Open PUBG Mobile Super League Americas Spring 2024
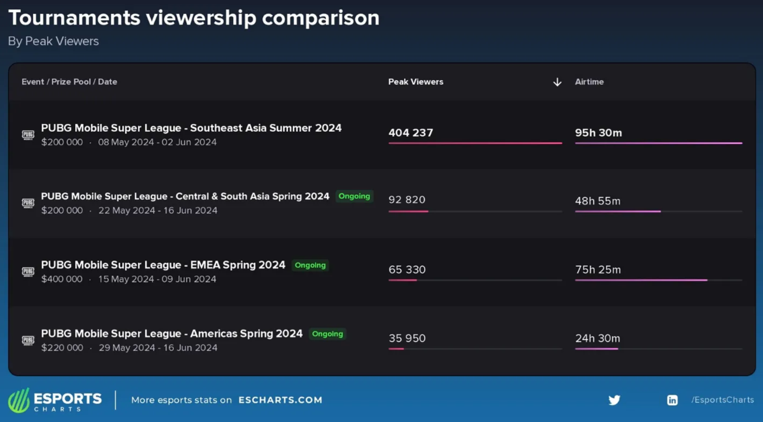This screenshot has width=763, height=422. [x=172, y=334]
